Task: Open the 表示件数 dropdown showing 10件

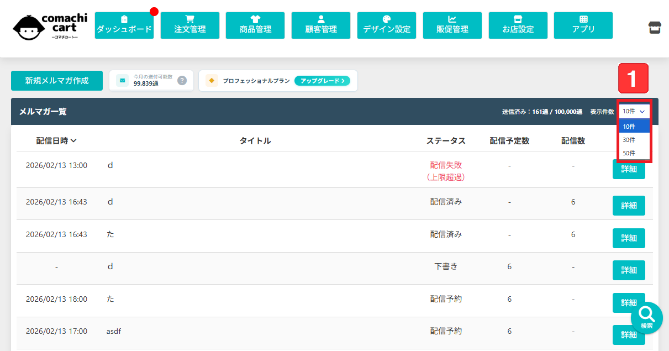Action: pyautogui.click(x=634, y=111)
